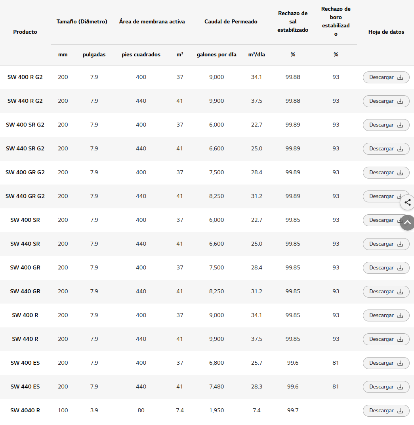Screen dimensions: 414x425
Task: Get the SW 400 R datasheet
Action: coord(386,315)
